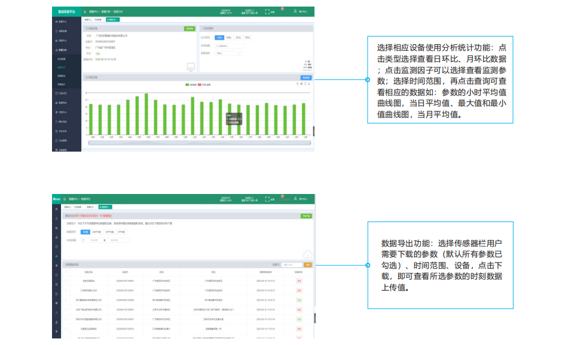Click the user center icon in top header
Viewport: 565px width, 345px height.
point(295,11)
